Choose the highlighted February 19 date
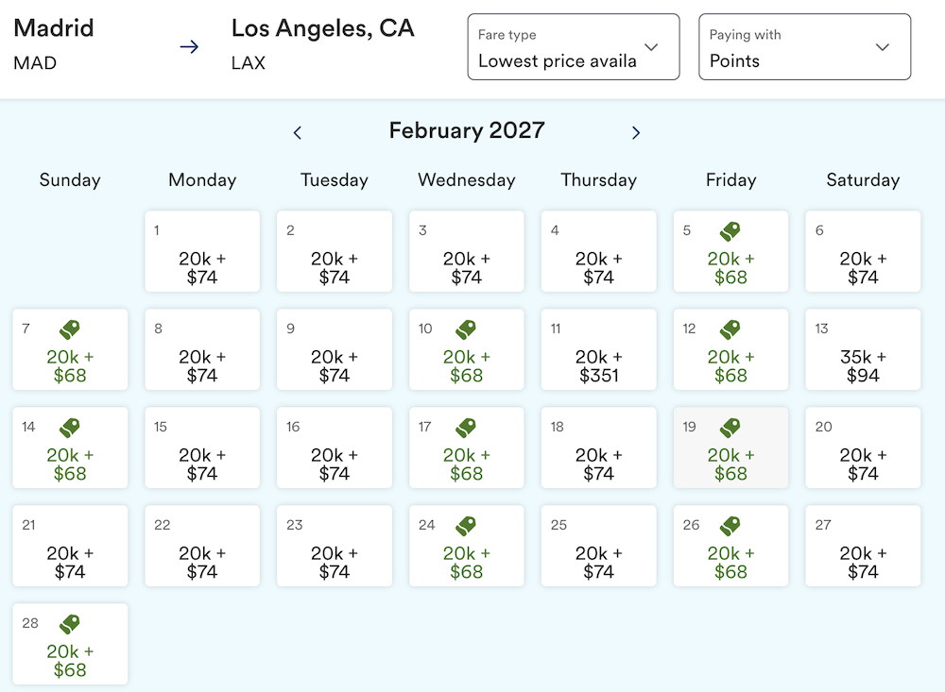Image resolution: width=945 pixels, height=692 pixels. 730,447
